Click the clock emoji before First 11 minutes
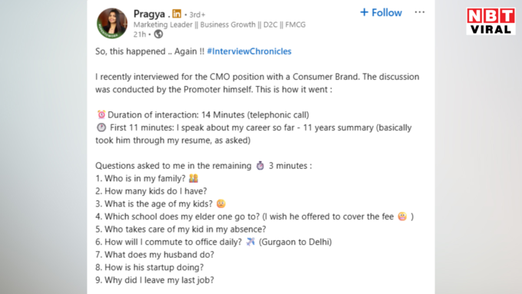Viewport: 522px width, 294px height. [x=101, y=127]
